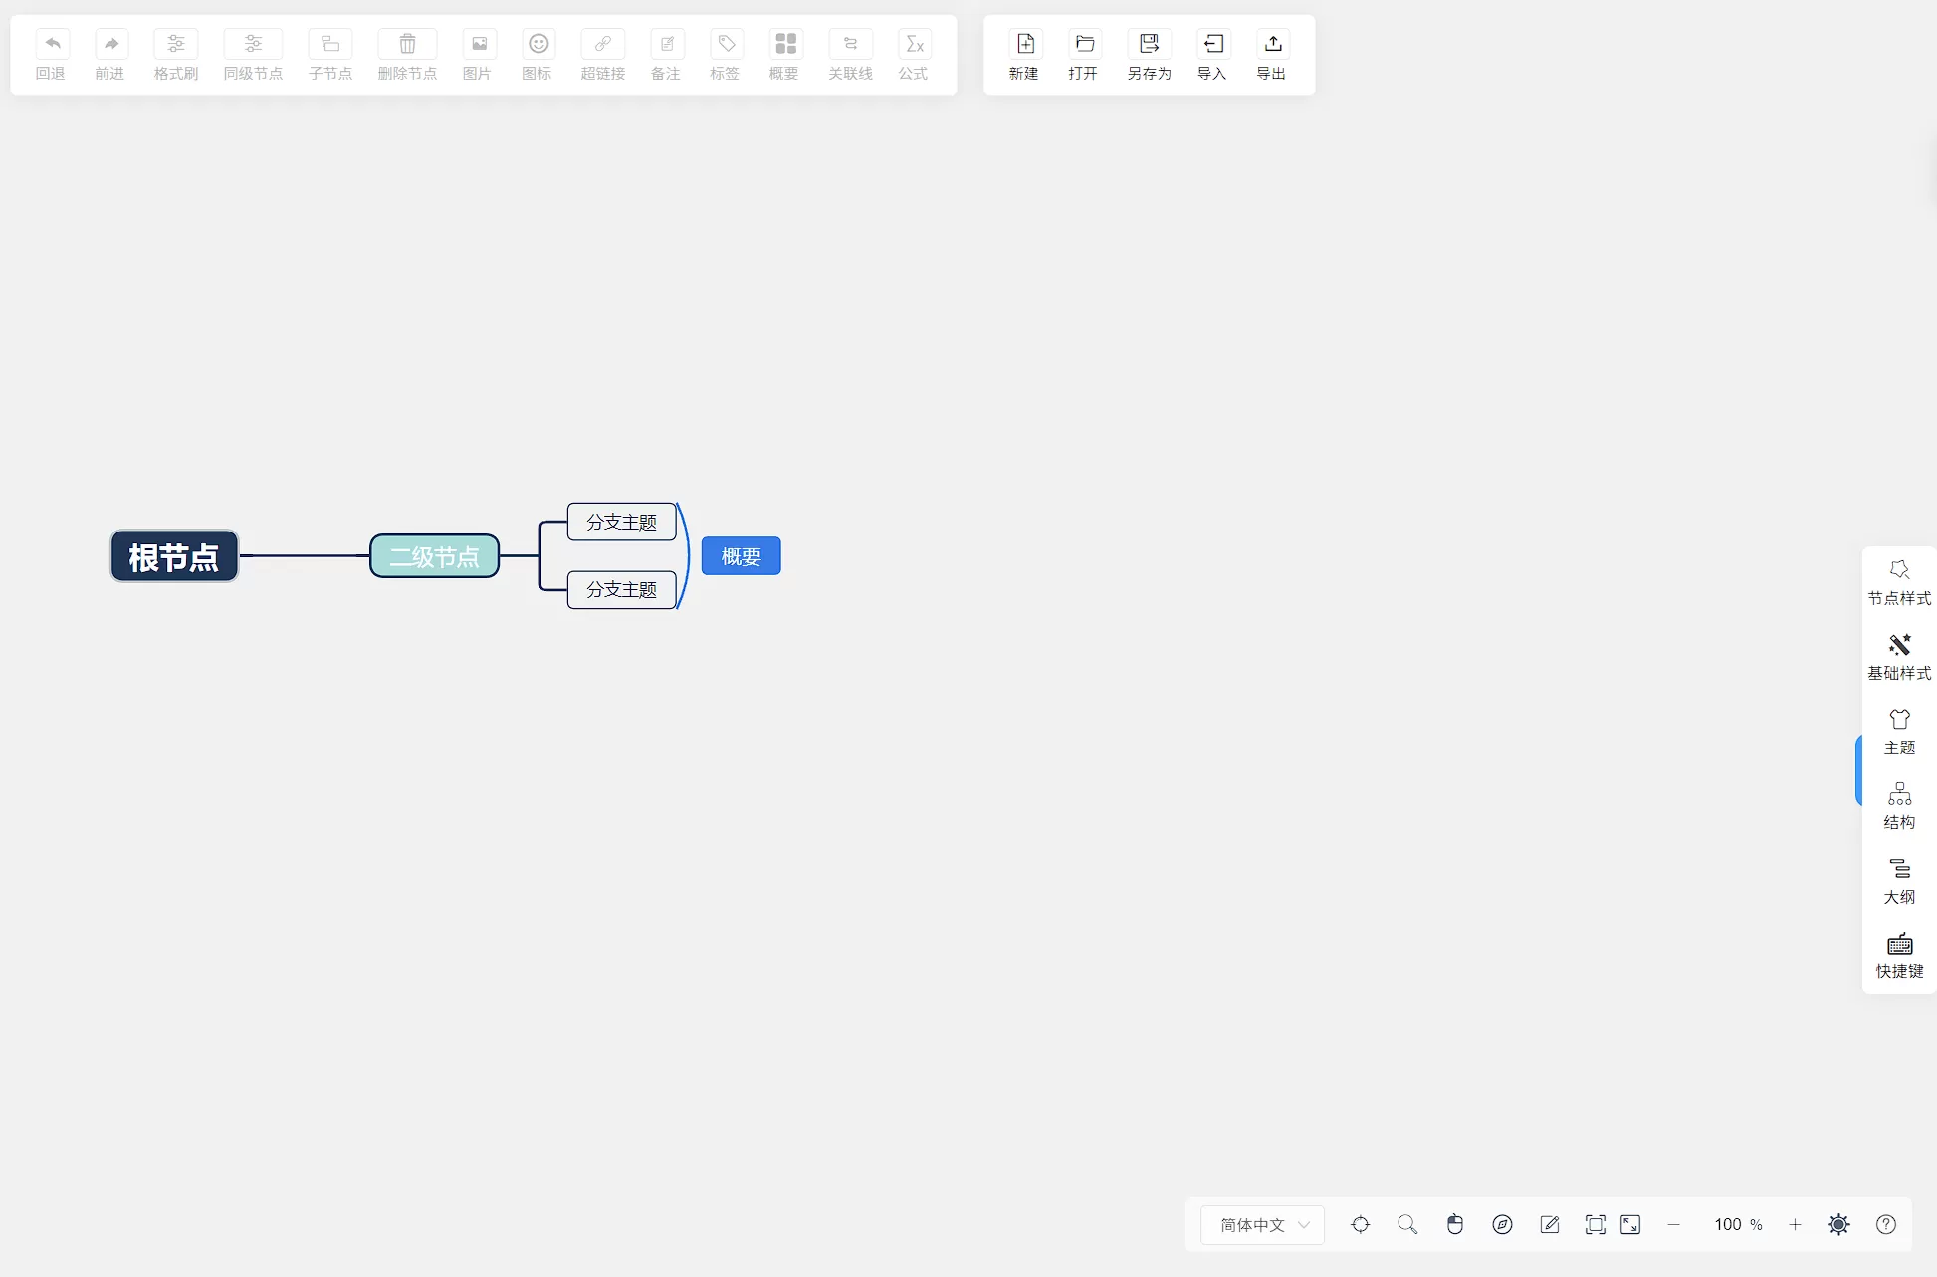This screenshot has height=1277, width=1937.
Task: Open the 快捷键 shortcuts panel
Action: (1899, 956)
